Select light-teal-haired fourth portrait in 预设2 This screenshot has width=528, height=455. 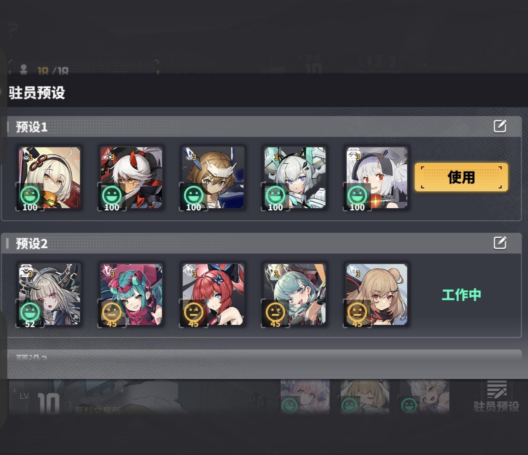295,295
